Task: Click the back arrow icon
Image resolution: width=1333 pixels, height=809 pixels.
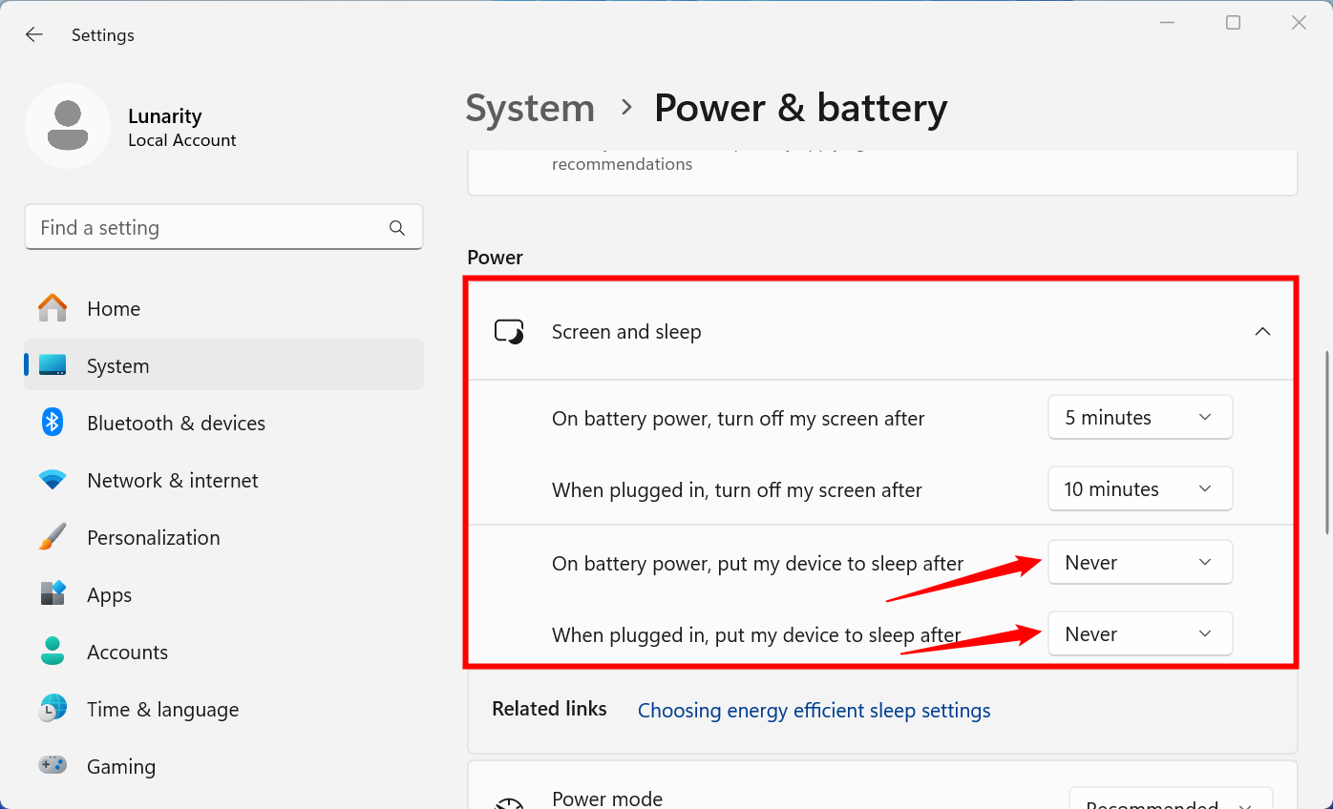Action: coord(34,35)
